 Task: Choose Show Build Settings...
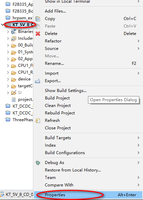click(66, 91)
